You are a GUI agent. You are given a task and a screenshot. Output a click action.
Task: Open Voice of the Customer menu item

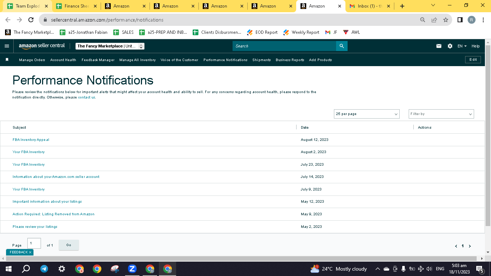(179, 60)
